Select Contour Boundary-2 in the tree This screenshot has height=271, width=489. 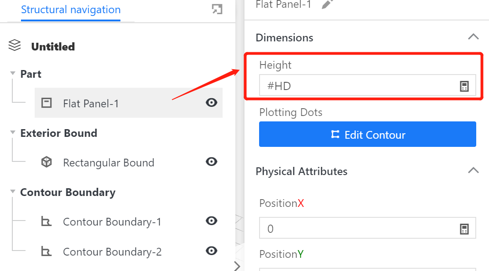pos(112,251)
